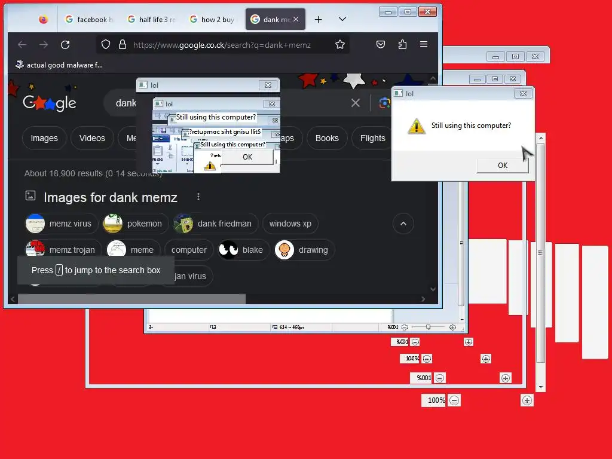Click the up arrow of the tall vertical scrollbar
Screen dimensions: 612x459
540,138
